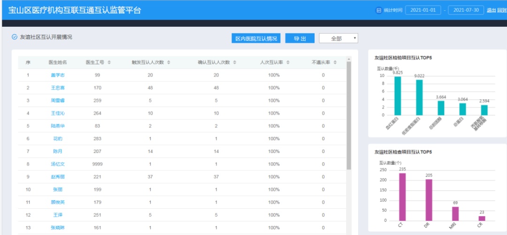Sort by 确认互认人次数 column sort icon
This screenshot has width=507, height=235.
tap(234, 63)
